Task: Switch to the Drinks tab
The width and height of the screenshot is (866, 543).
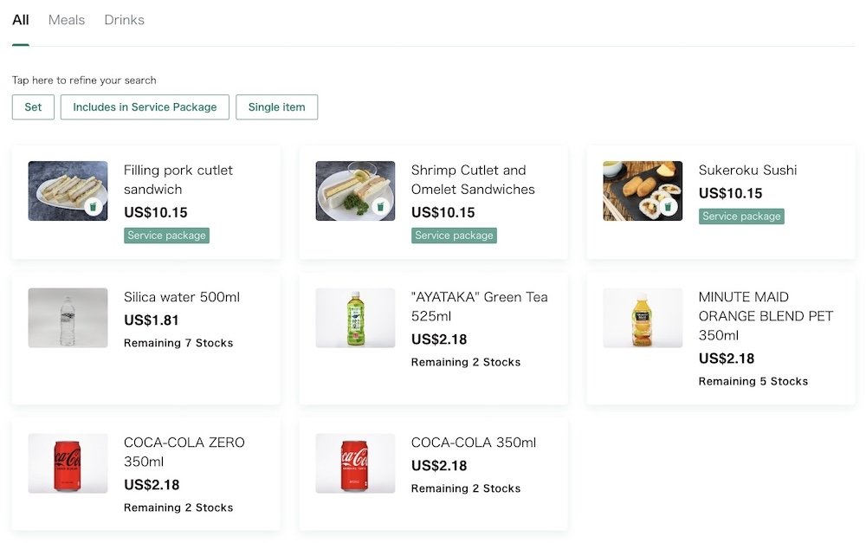Action: (x=124, y=20)
